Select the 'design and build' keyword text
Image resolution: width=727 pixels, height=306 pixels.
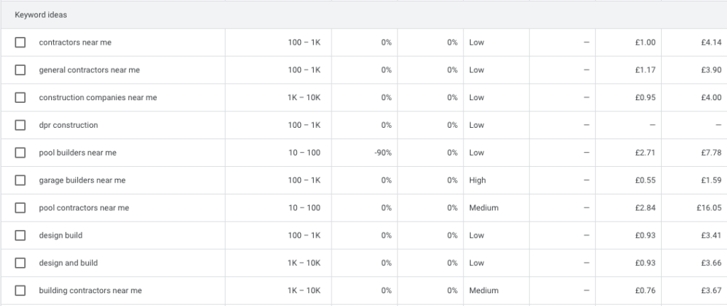[68, 263]
